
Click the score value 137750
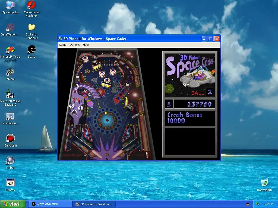(200, 104)
